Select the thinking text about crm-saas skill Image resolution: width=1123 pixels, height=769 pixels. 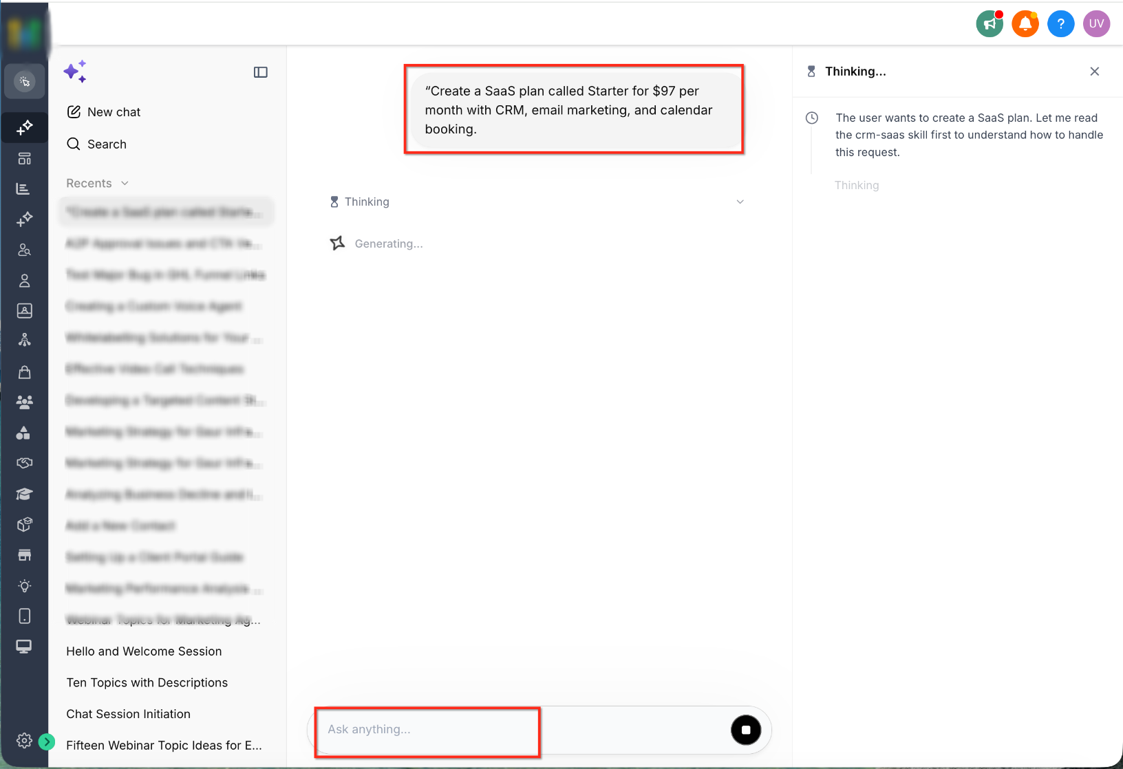tap(970, 136)
